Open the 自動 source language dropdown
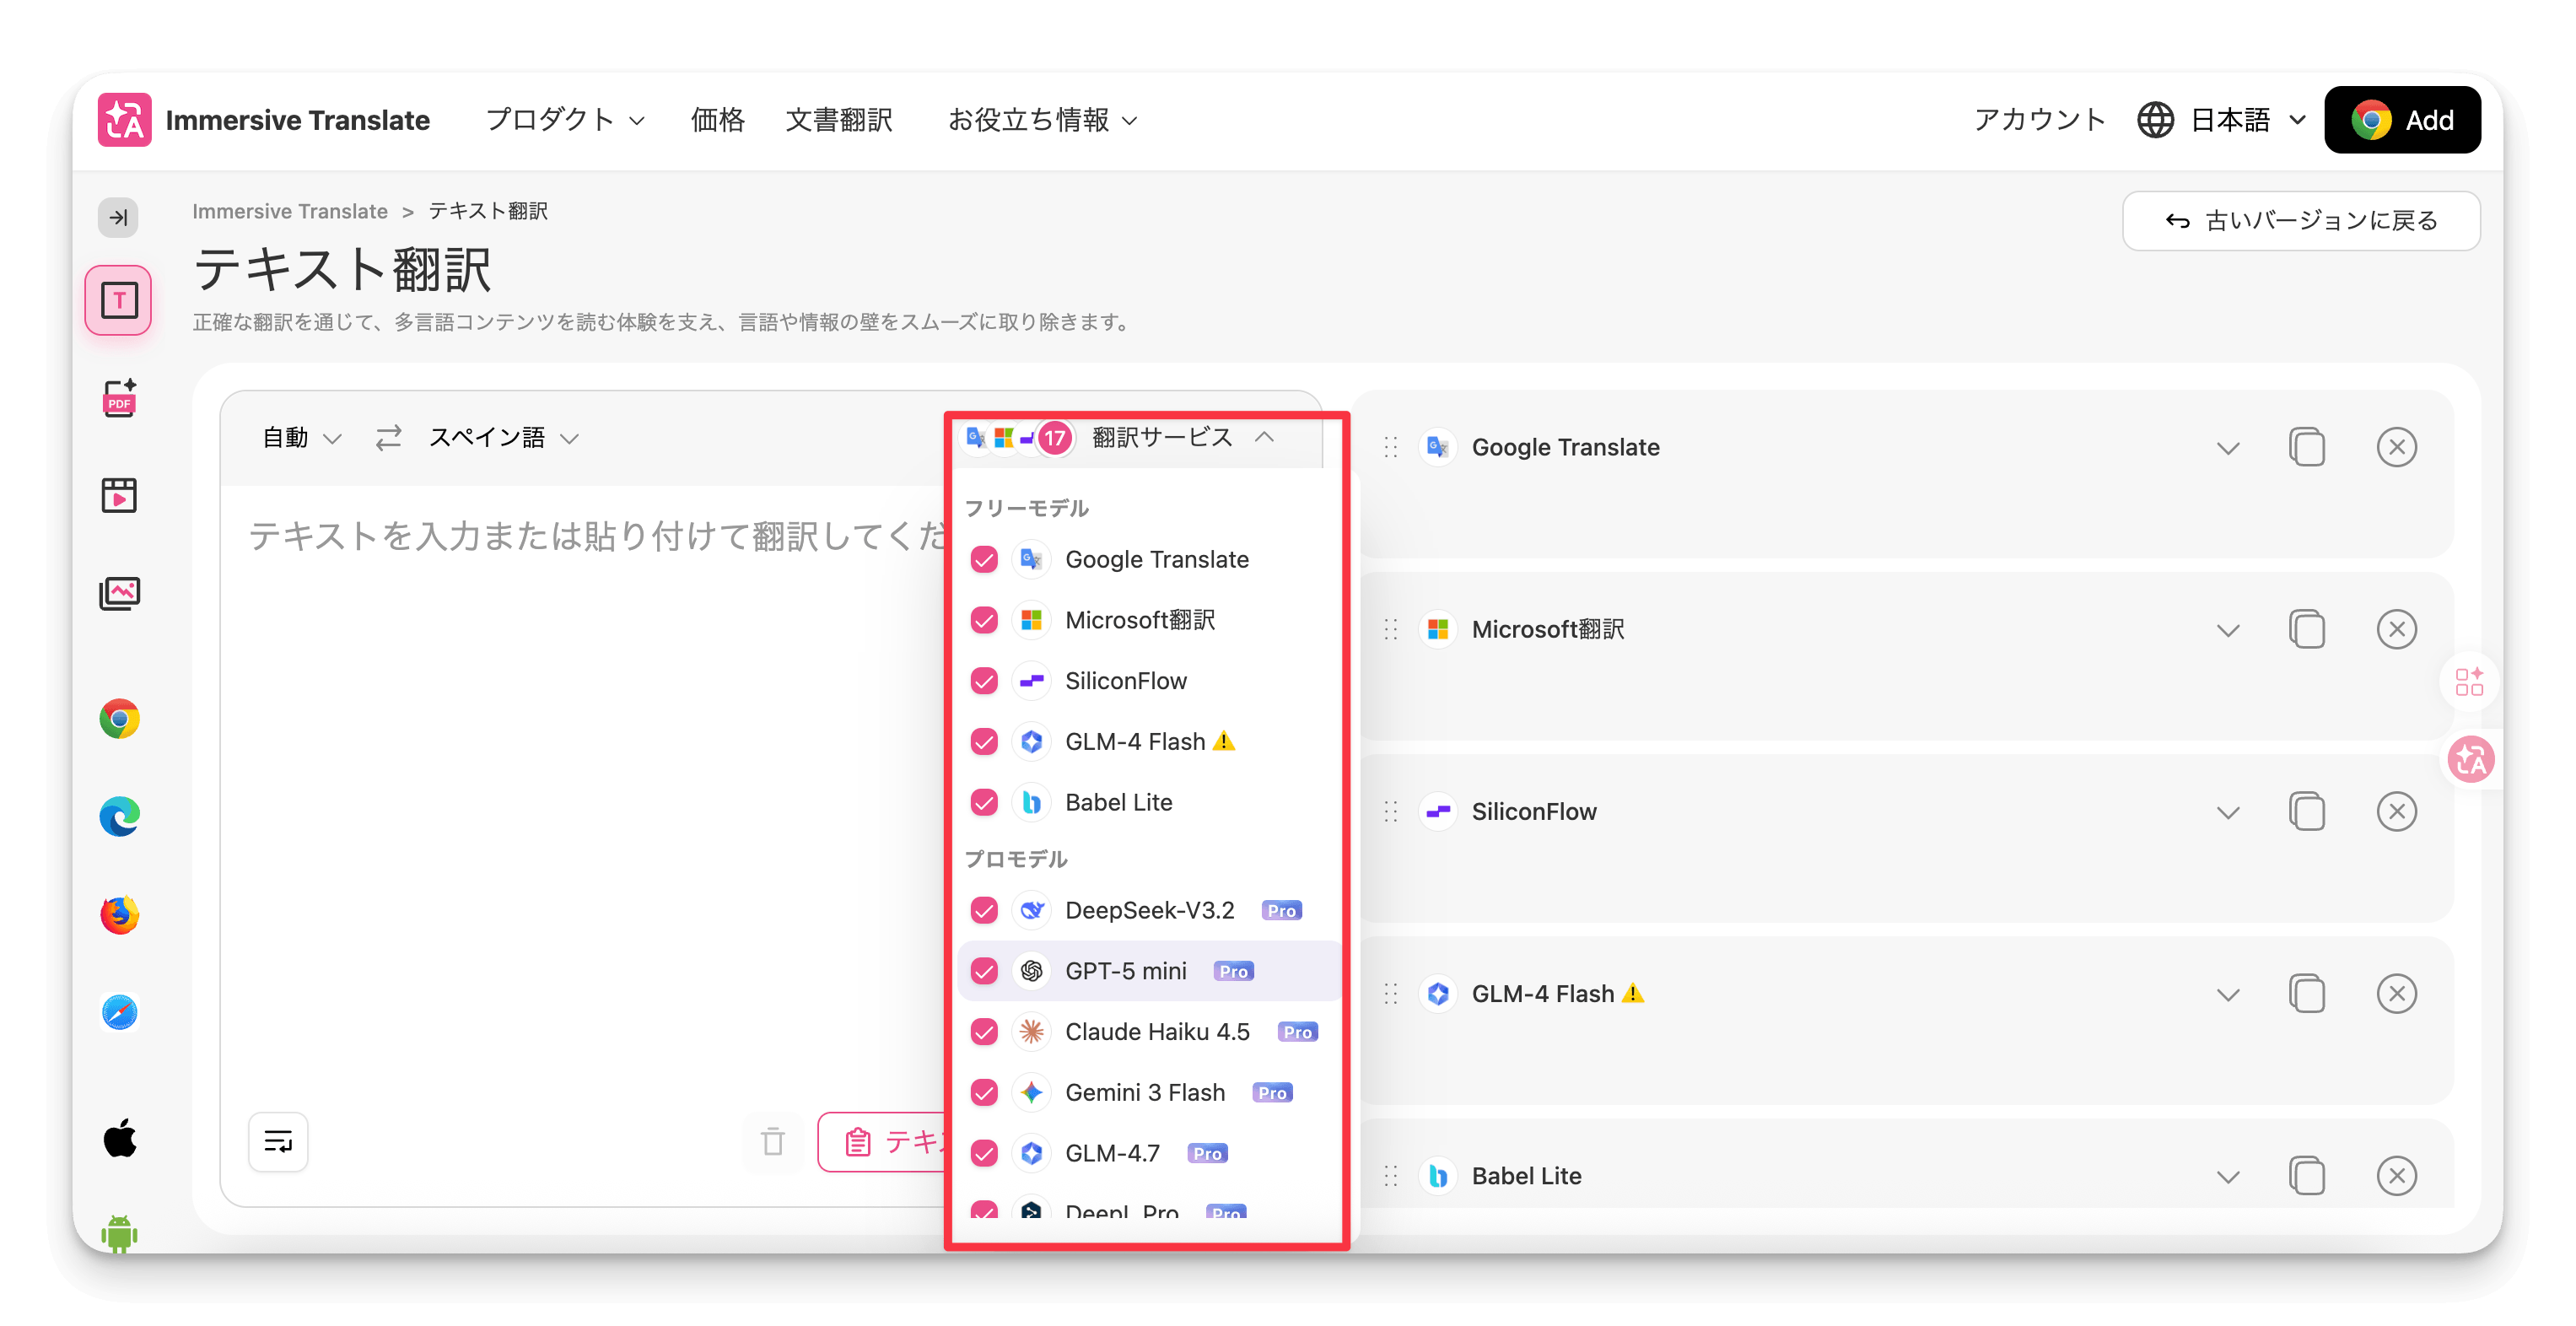2576x1326 pixels. (x=301, y=438)
